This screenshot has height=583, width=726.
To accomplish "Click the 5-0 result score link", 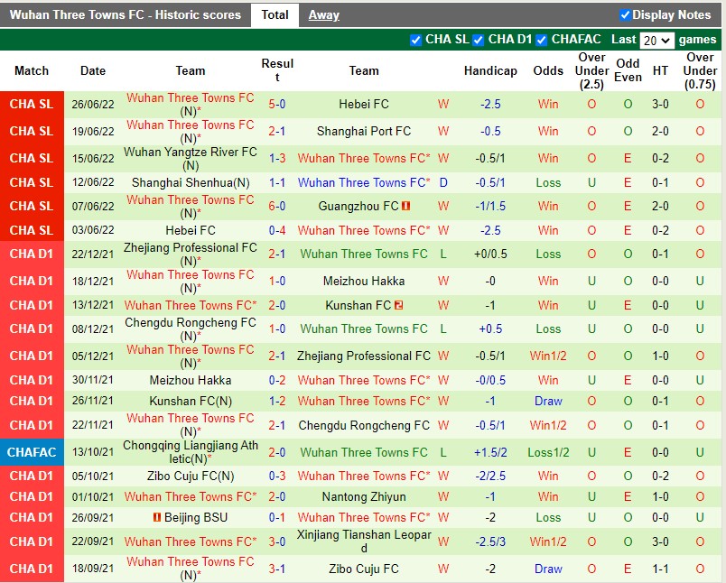I will [278, 104].
